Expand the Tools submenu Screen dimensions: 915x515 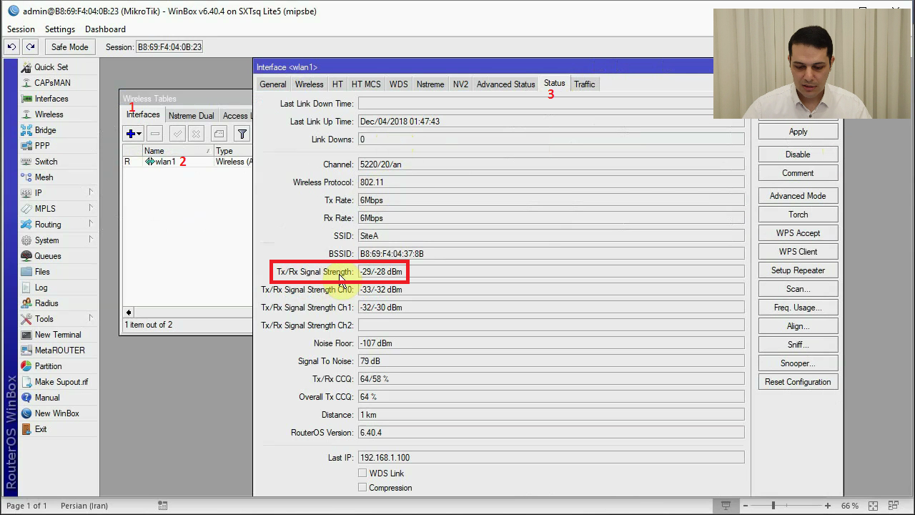91,318
